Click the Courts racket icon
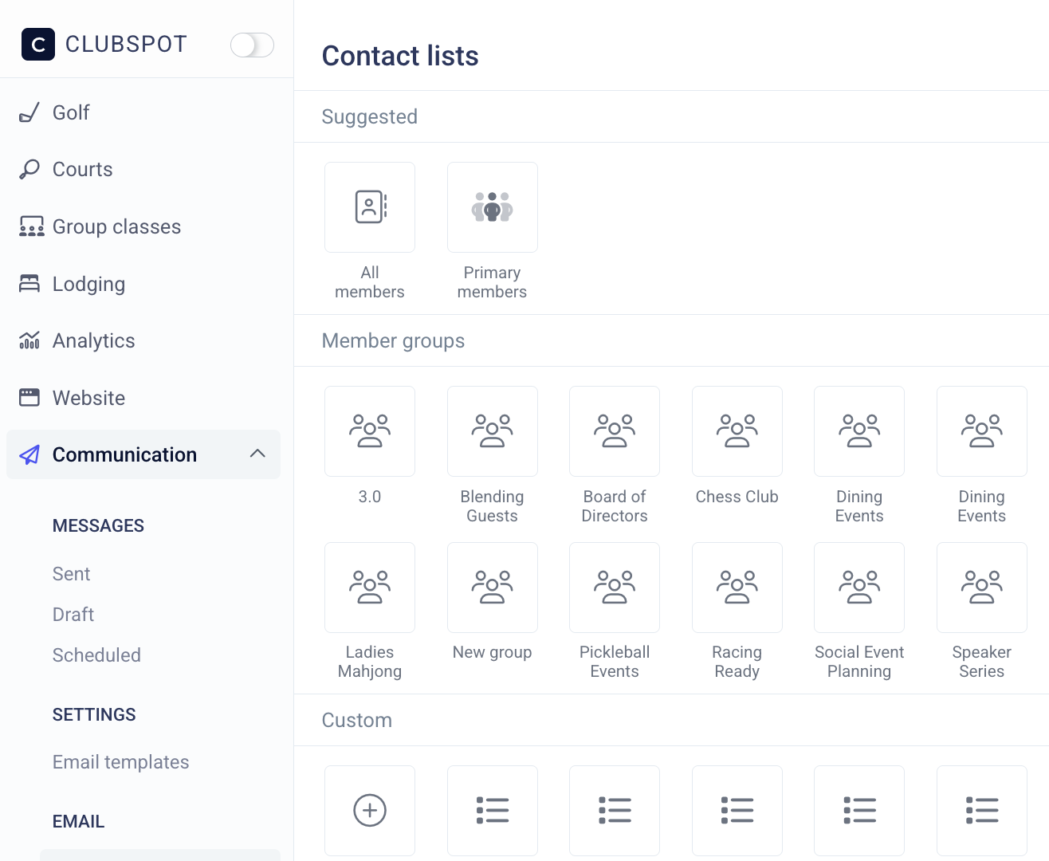Screen dimensions: 1049x861 (29, 170)
